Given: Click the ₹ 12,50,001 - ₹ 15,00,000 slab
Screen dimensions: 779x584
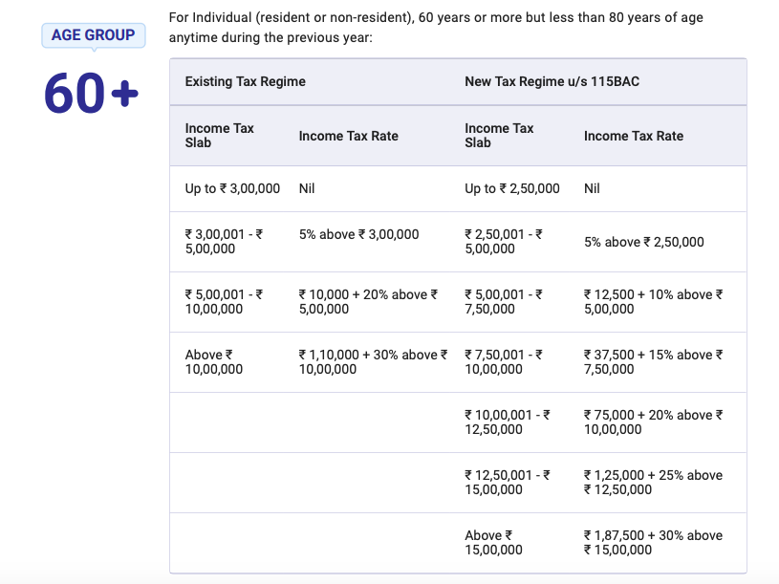Looking at the screenshot, I should [x=508, y=482].
